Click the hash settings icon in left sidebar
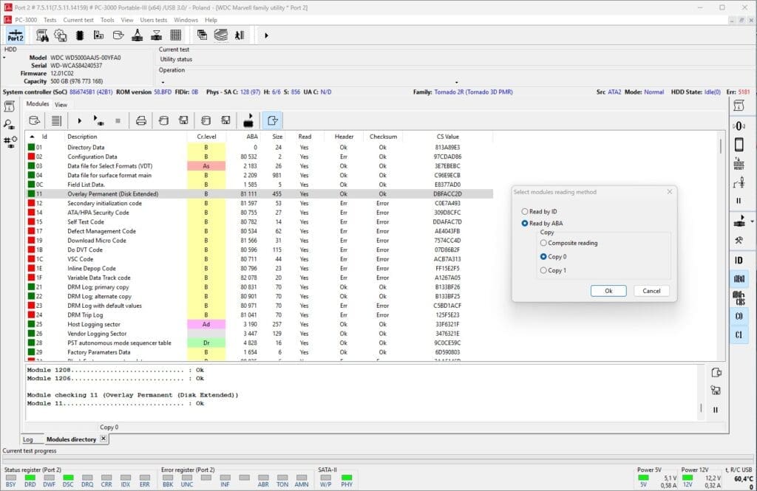757x491 pixels. click(10, 142)
